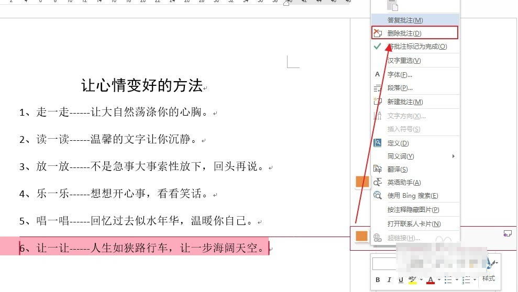Click the English Assistant (英语助手) icon
This screenshot has width=518, height=292.
[x=377, y=182]
